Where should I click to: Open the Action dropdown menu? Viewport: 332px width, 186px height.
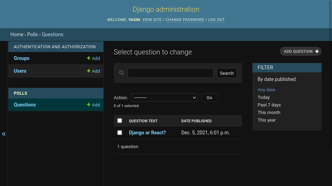point(164,97)
